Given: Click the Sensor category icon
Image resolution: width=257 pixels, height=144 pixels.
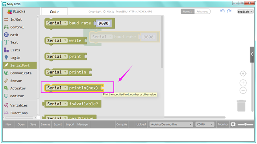Looking at the screenshot, I should [x=6, y=80].
